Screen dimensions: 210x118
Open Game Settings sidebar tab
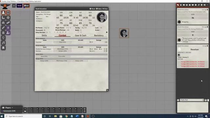coord(205,5)
